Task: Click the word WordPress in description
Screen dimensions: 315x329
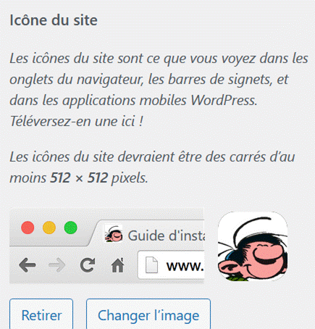Action: click(x=224, y=100)
